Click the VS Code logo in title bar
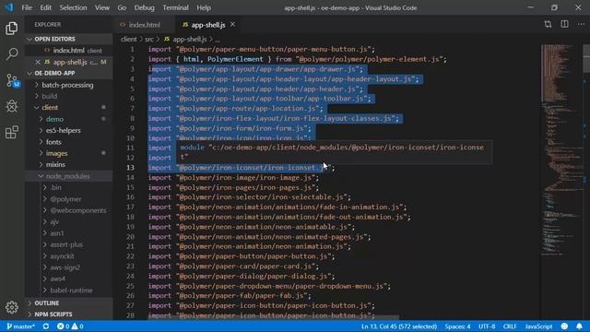Viewport: 590px width, 332px height. pos(9,7)
